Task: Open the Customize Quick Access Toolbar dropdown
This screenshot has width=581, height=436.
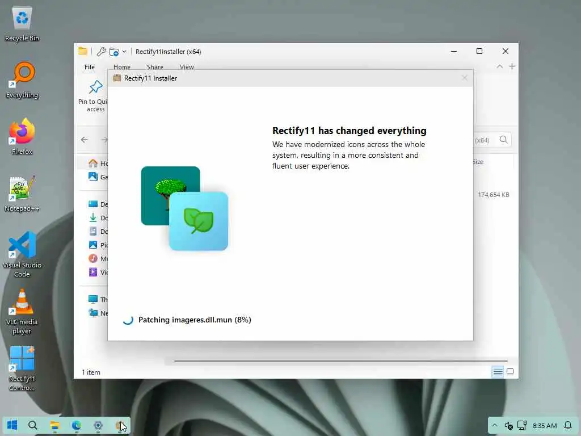Action: [124, 52]
